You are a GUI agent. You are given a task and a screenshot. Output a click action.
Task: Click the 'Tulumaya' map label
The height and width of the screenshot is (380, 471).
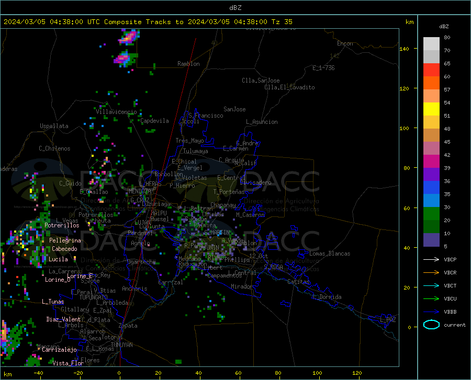point(196,151)
